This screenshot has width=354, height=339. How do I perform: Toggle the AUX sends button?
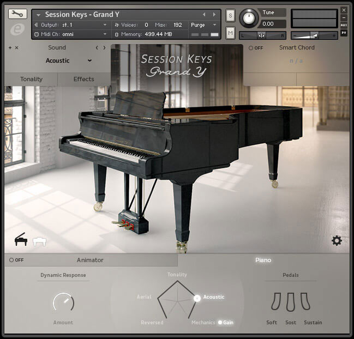click(x=344, y=25)
